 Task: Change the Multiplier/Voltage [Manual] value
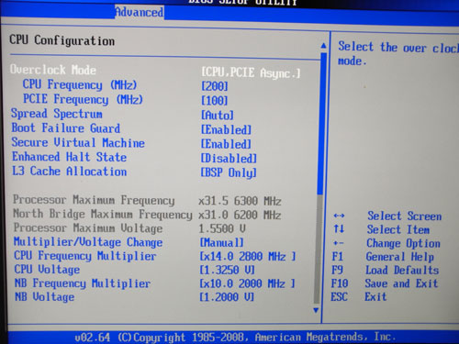tap(222, 243)
